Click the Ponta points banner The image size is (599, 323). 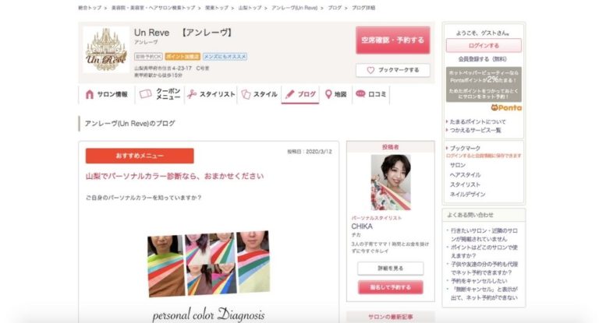pos(484,89)
